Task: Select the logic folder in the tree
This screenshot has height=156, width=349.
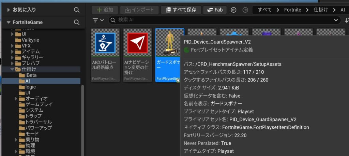Action: [30, 87]
